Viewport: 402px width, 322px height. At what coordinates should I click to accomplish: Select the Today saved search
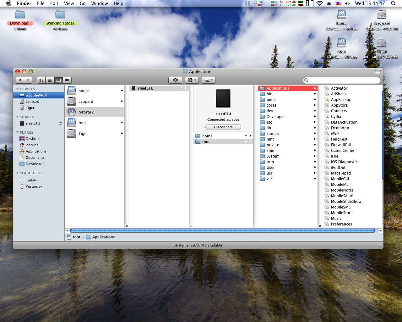(x=39, y=180)
